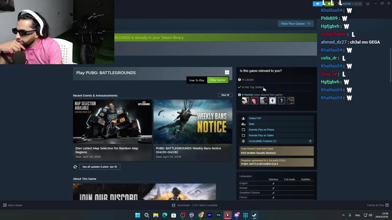392x220 pixels.
Task: Click the green Play Game button
Action: (x=218, y=80)
